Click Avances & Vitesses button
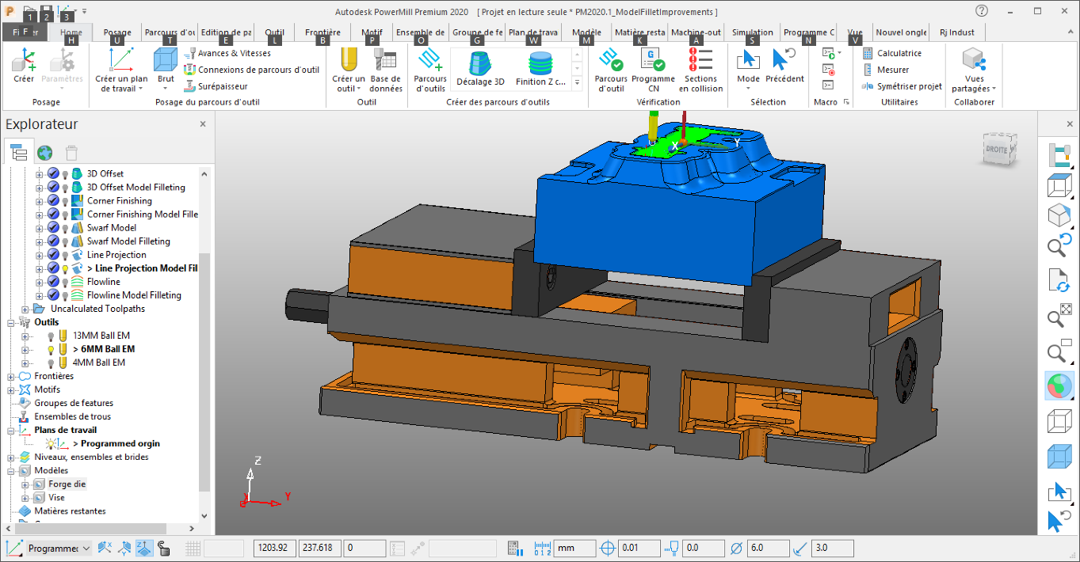This screenshot has height=562, width=1080. pyautogui.click(x=234, y=53)
